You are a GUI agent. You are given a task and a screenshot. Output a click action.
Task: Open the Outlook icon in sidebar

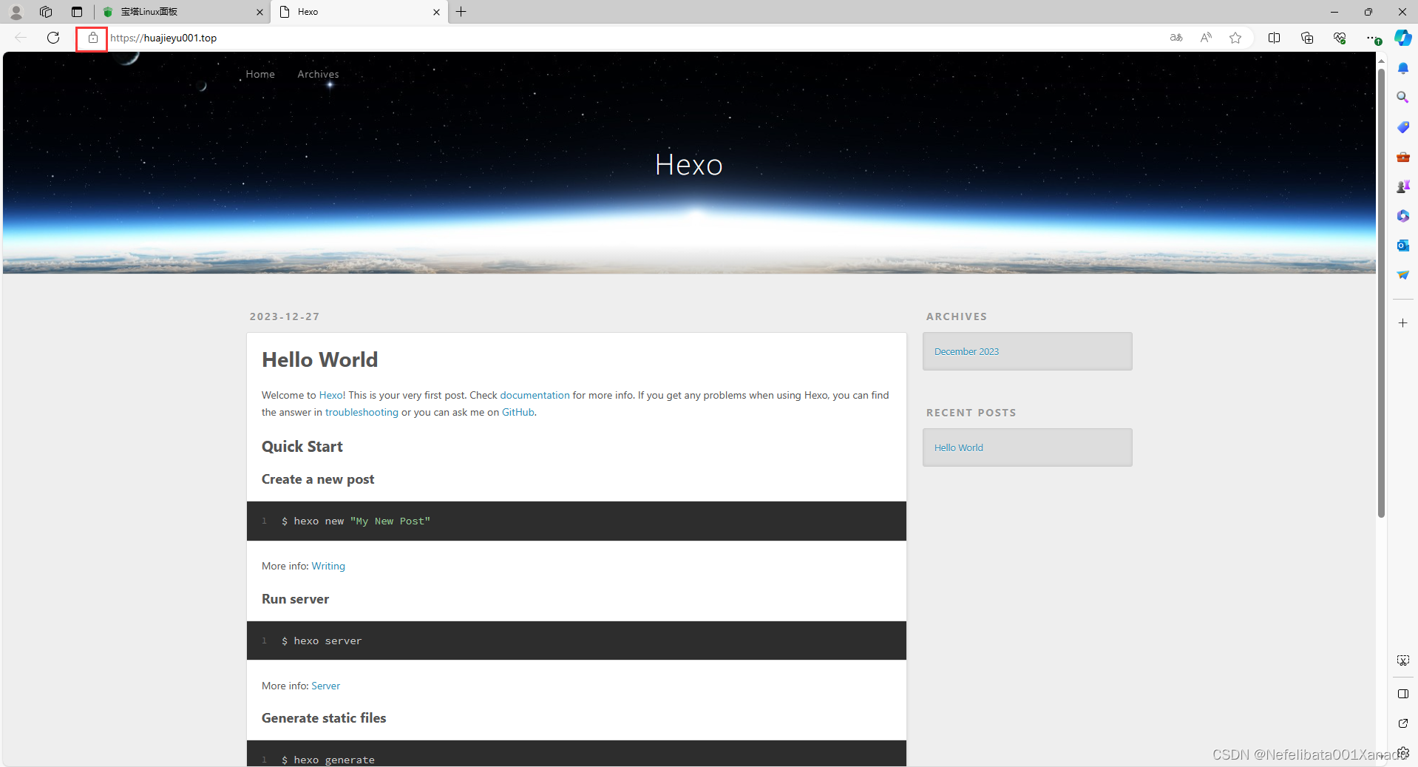coord(1402,246)
